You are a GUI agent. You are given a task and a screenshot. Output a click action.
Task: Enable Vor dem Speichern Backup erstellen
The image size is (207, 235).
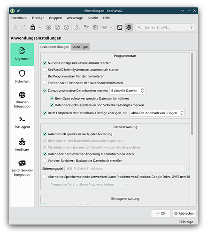point(45,160)
